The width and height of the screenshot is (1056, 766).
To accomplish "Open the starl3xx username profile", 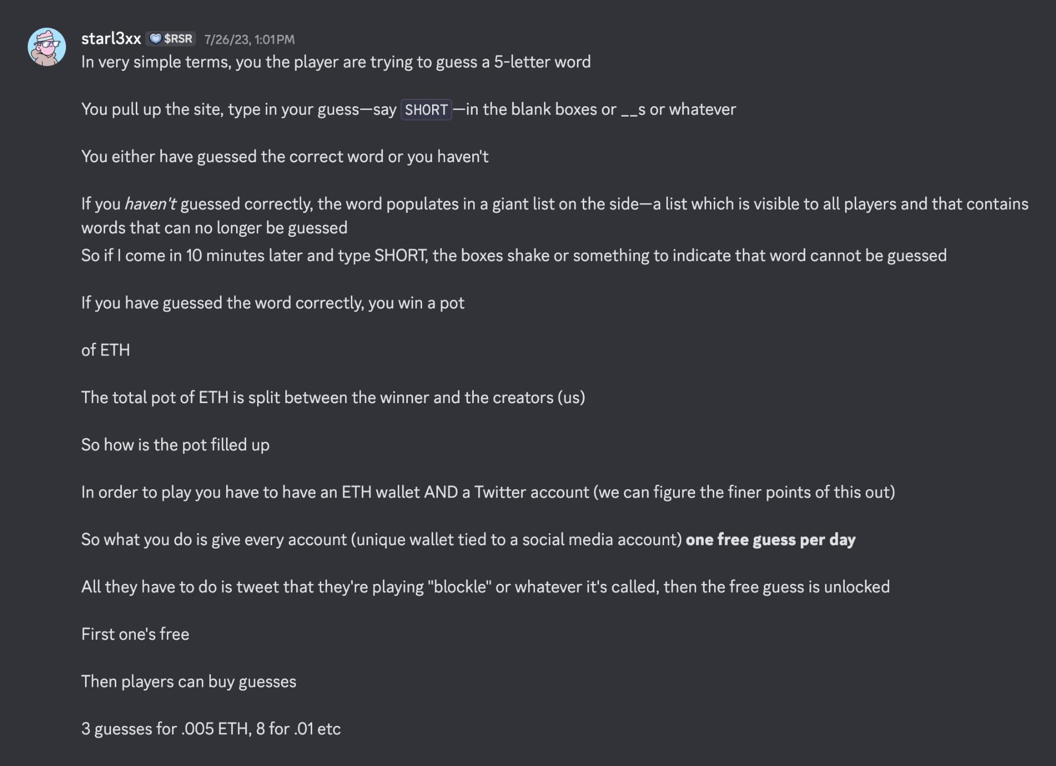I will [x=111, y=39].
